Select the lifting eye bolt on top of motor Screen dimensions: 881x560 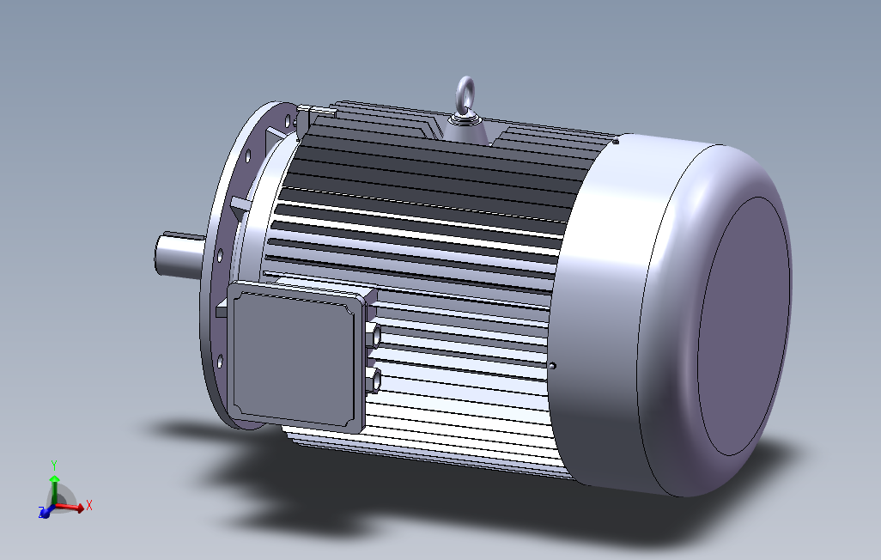coord(465,101)
